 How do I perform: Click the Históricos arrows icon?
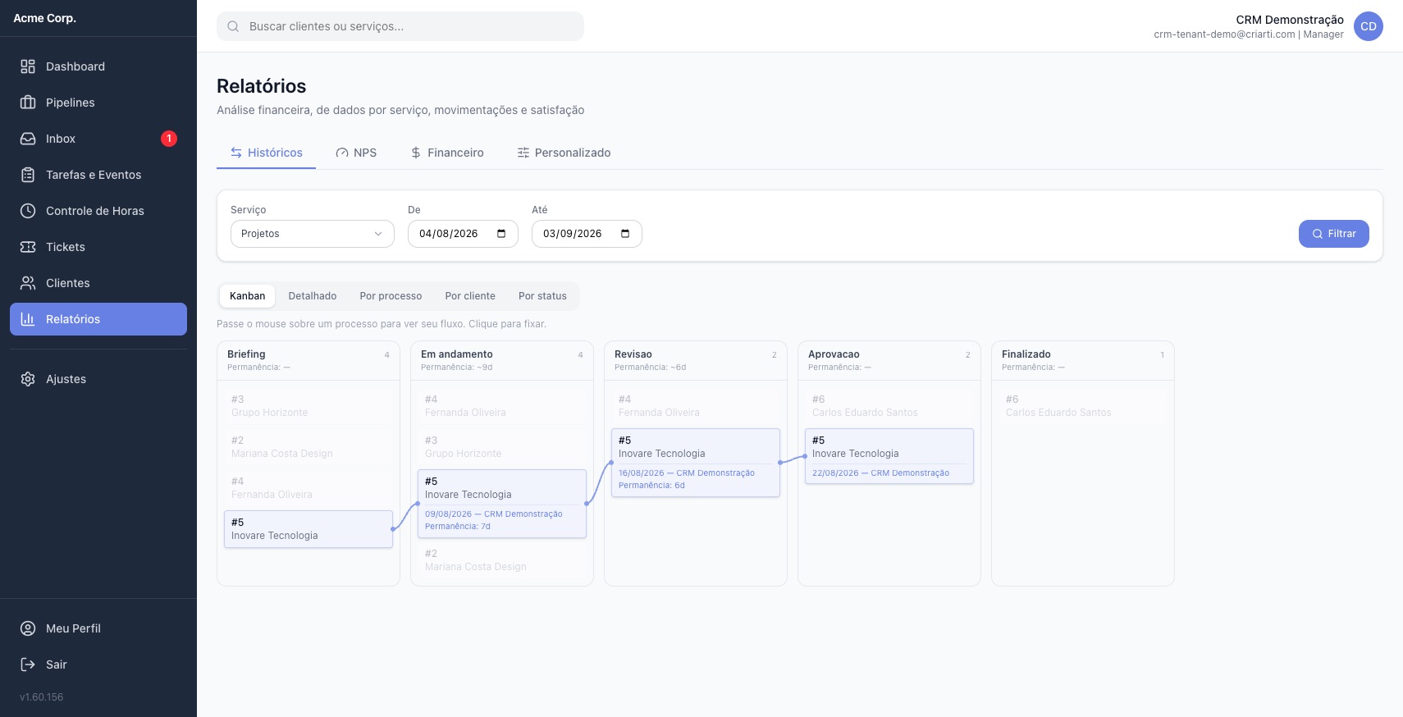236,153
